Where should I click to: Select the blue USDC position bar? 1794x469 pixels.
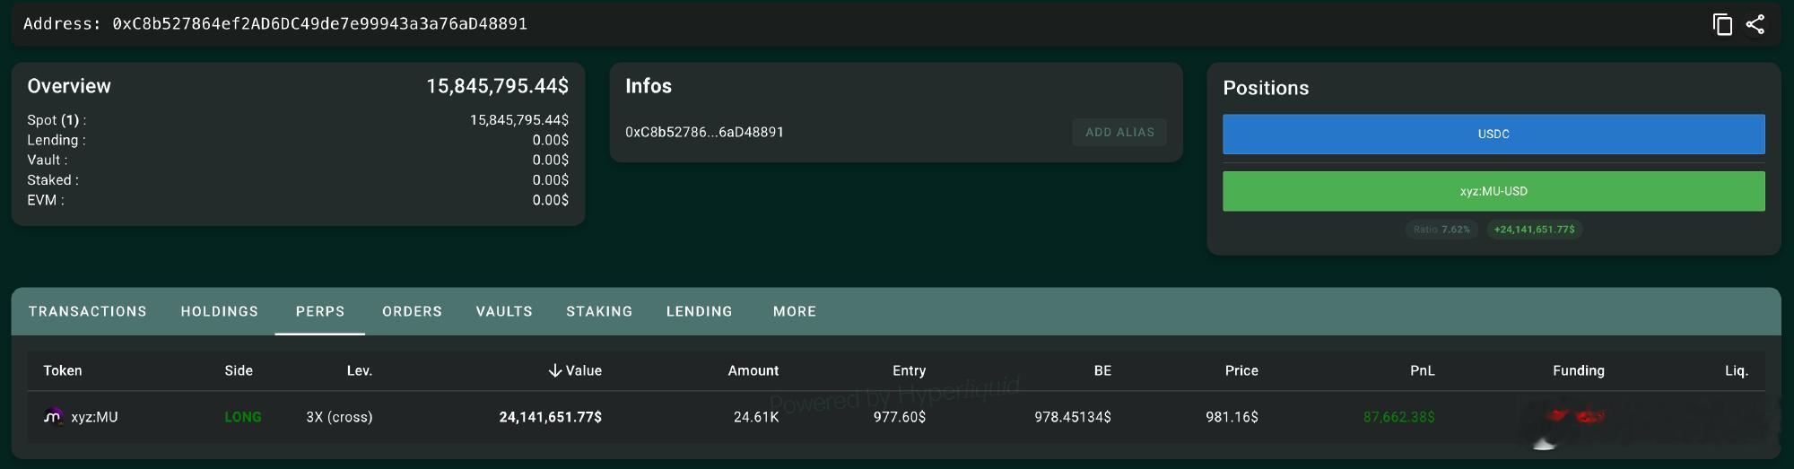pyautogui.click(x=1494, y=134)
